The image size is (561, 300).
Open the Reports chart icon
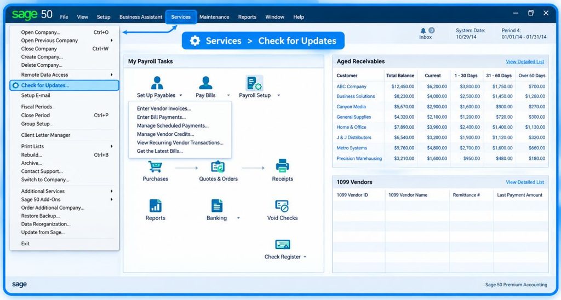pyautogui.click(x=155, y=206)
